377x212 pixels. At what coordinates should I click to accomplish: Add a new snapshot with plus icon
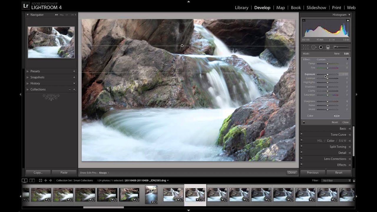(x=74, y=77)
